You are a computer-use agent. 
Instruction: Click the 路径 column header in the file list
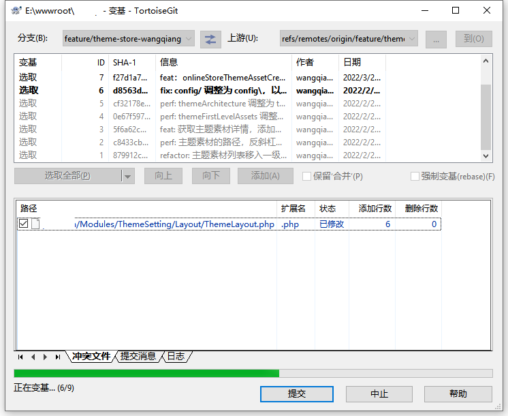coord(147,208)
